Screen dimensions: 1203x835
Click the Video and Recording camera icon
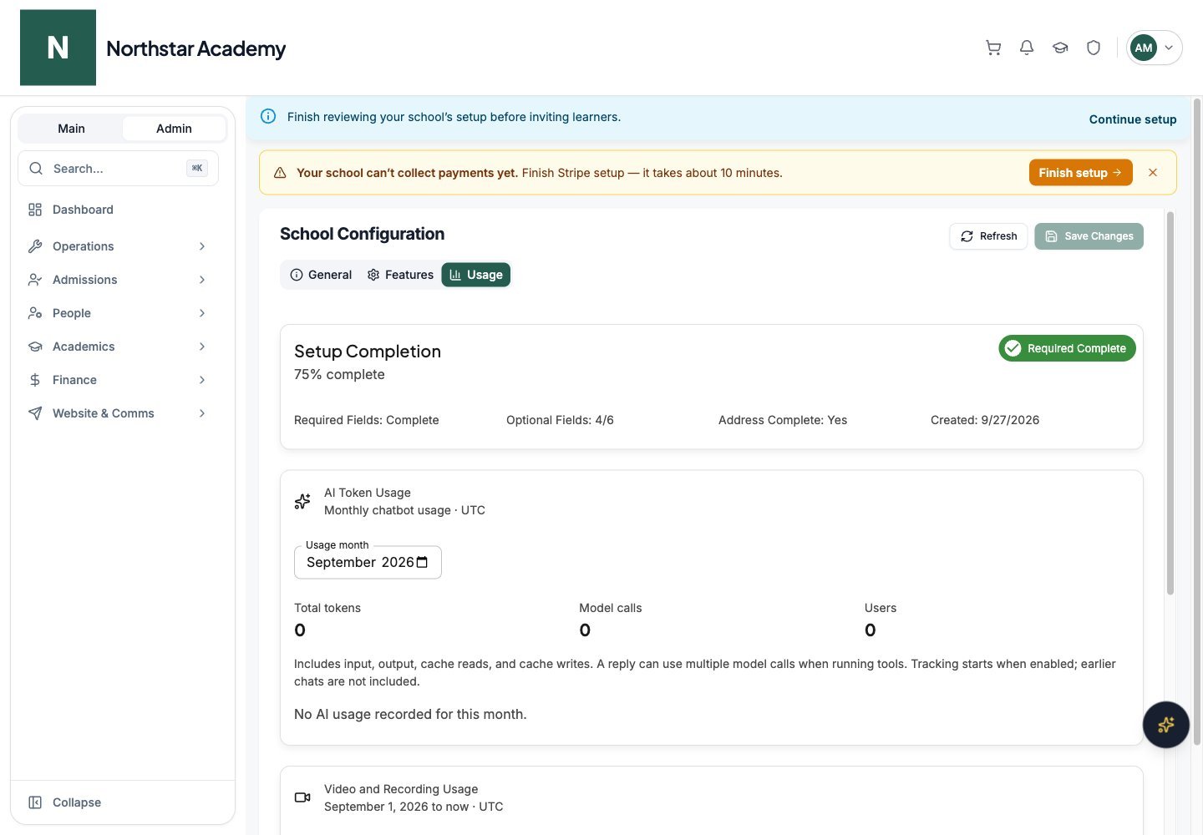pyautogui.click(x=302, y=797)
